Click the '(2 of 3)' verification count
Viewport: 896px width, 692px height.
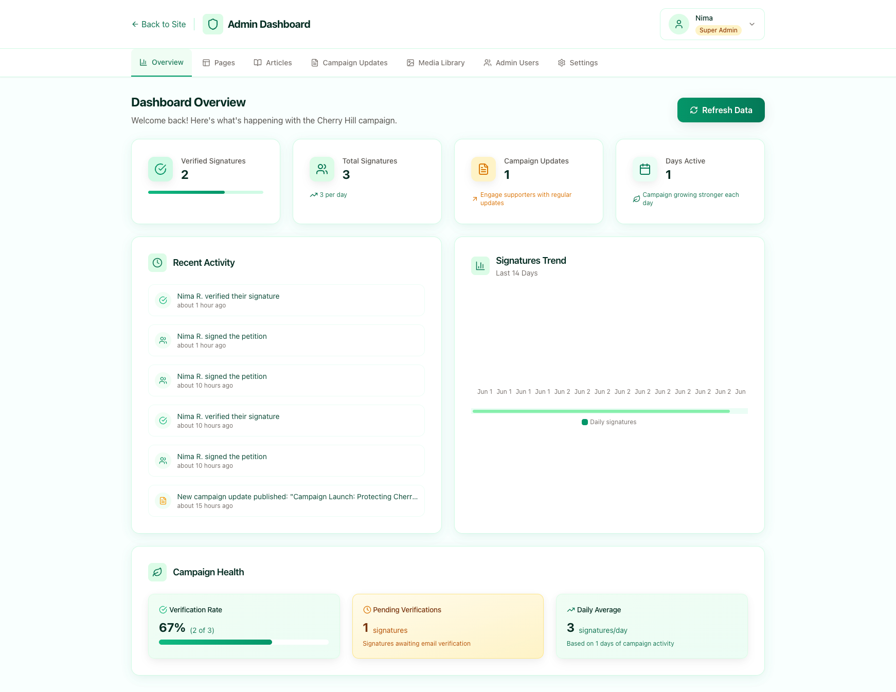point(202,630)
